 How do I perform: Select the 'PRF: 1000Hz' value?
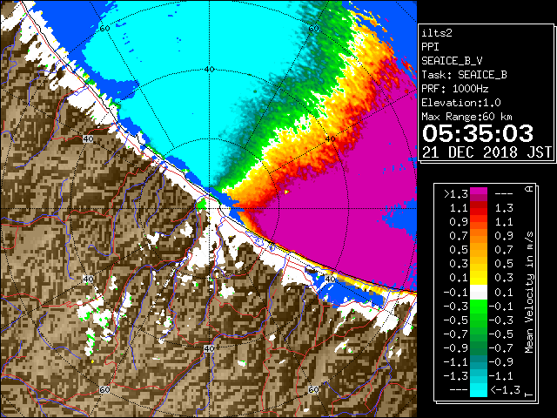click(x=454, y=89)
